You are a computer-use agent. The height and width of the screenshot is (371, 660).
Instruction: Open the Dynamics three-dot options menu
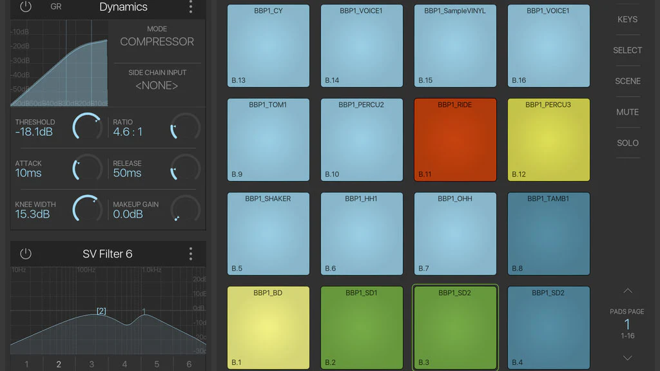point(190,7)
